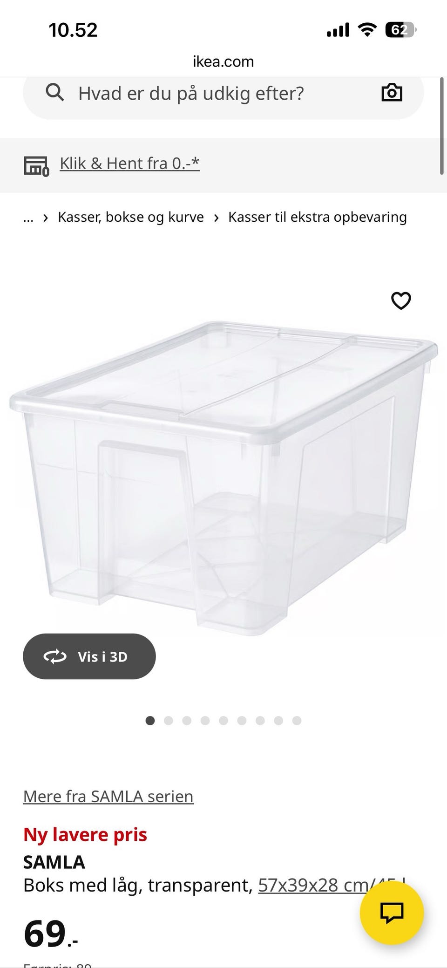
Task: Tap the Wi-Fi status icon
Action: click(x=367, y=30)
